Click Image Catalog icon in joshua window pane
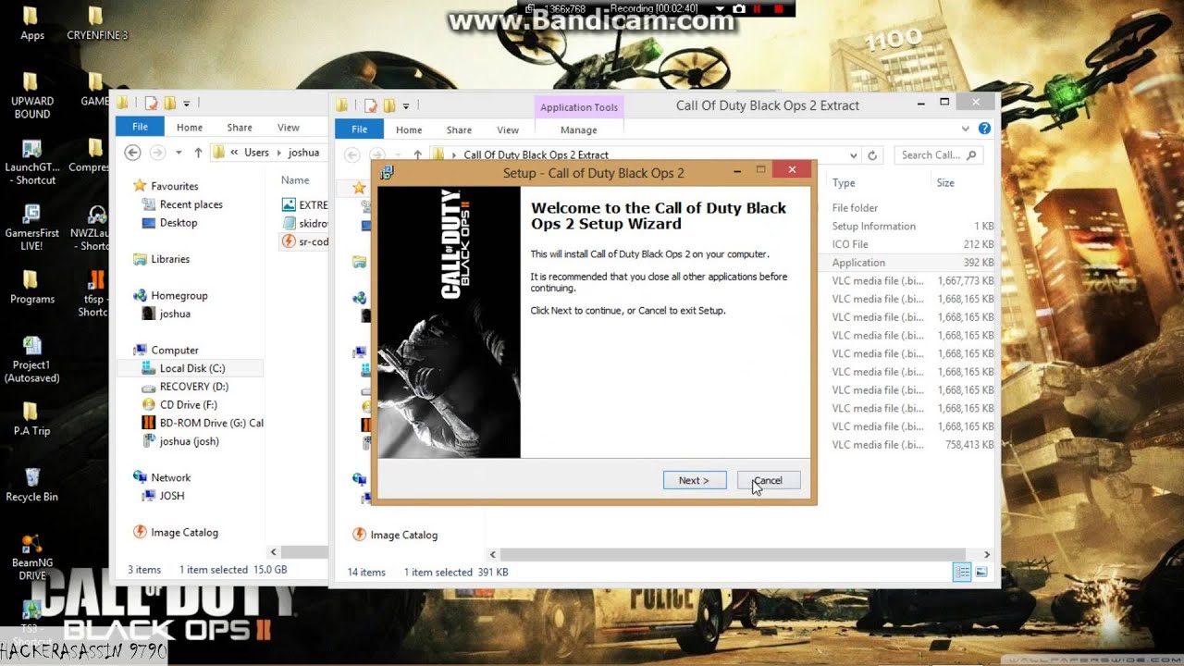Screen dimensions: 1184x666 (x=140, y=532)
